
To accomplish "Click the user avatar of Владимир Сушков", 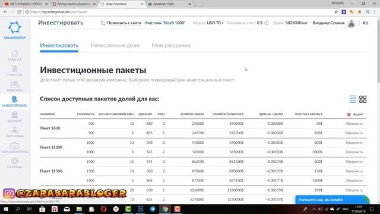I will 351,23.
